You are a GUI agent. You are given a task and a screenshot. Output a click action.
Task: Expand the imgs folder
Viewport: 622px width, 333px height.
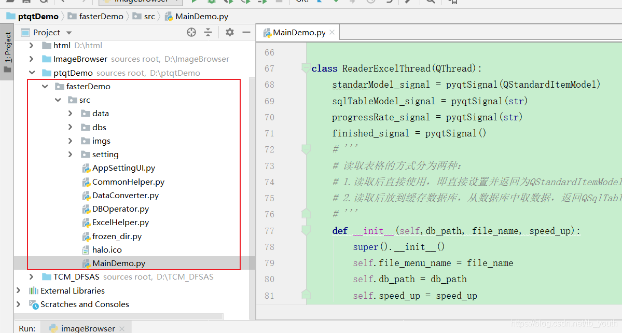click(x=70, y=141)
